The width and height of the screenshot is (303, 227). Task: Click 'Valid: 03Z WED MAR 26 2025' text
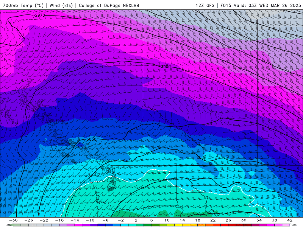pos(267,5)
